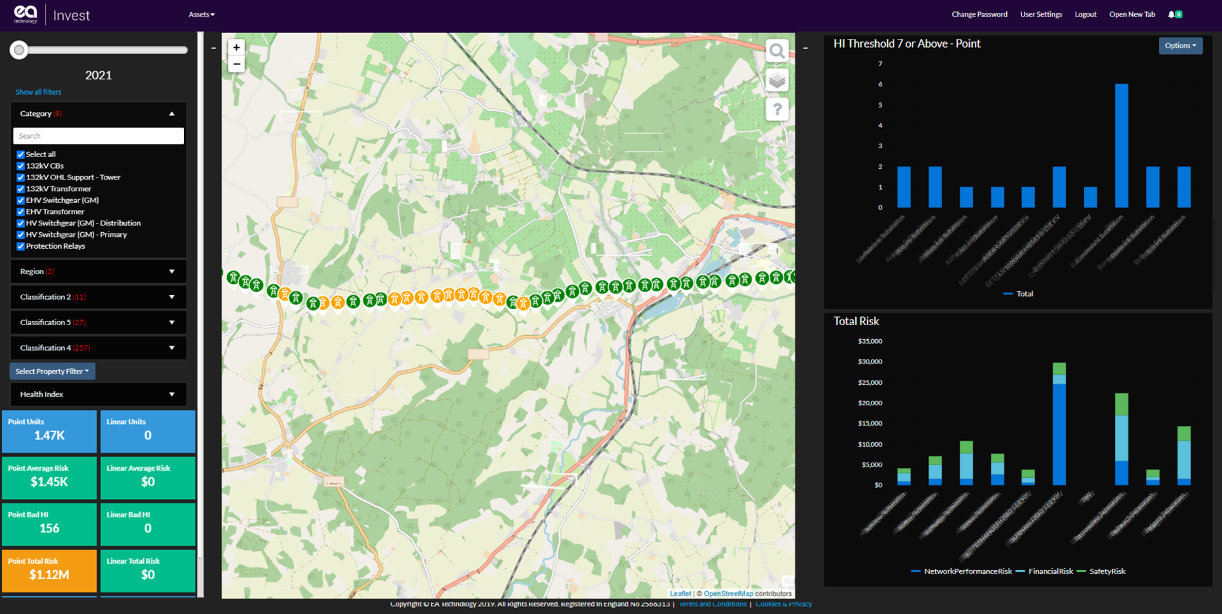Screen dimensions: 1222x614
Task: Toggle the EHV Transformer checkbox
Action: pyautogui.click(x=21, y=212)
